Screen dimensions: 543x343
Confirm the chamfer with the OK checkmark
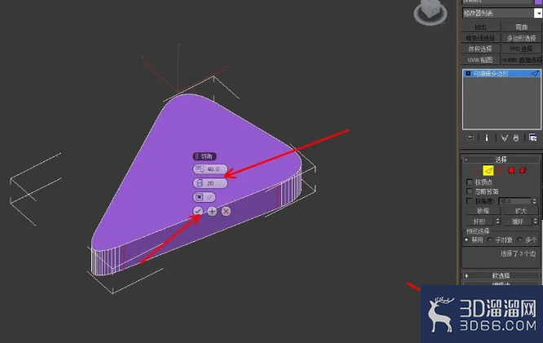tap(198, 211)
